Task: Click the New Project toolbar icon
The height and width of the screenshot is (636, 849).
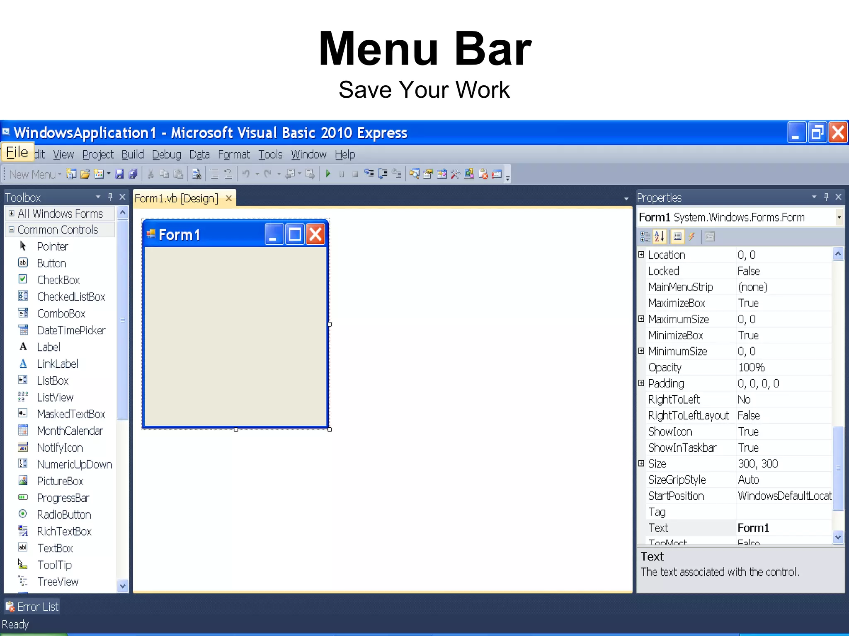Action: point(71,174)
